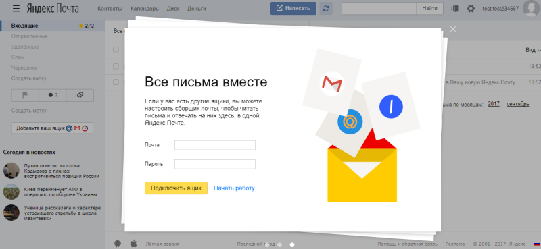Viewport: 541px width, 249px height.
Task: Expand the Вид dropdown
Action: (x=533, y=50)
